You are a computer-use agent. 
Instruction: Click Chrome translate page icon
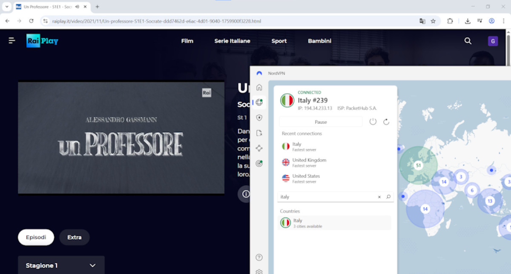point(422,21)
